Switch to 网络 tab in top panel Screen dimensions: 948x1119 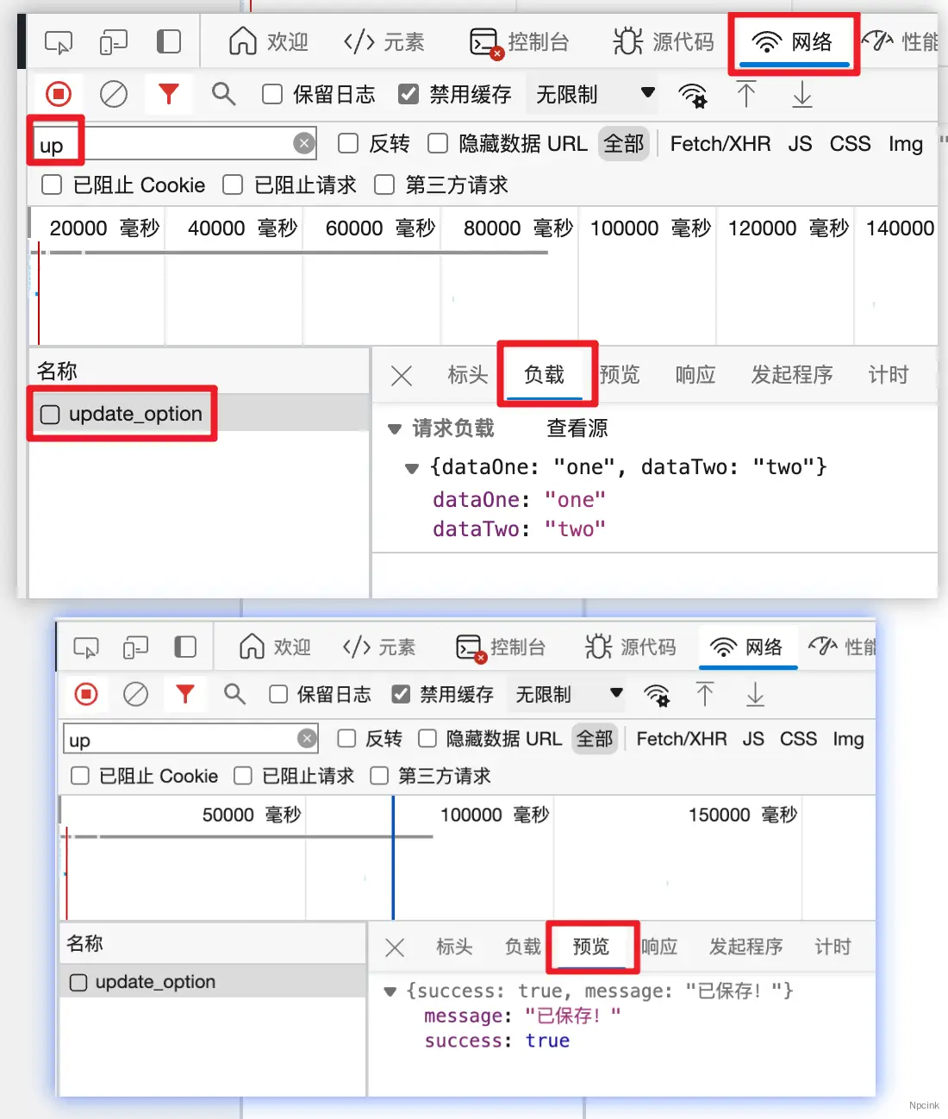coord(793,41)
